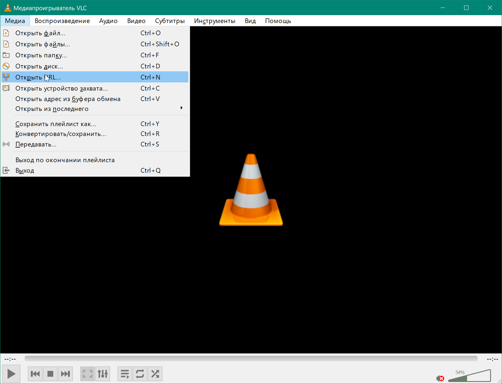The width and height of the screenshot is (502, 384).
Task: Select Конвертировать/сохранить... entry
Action: [95, 134]
